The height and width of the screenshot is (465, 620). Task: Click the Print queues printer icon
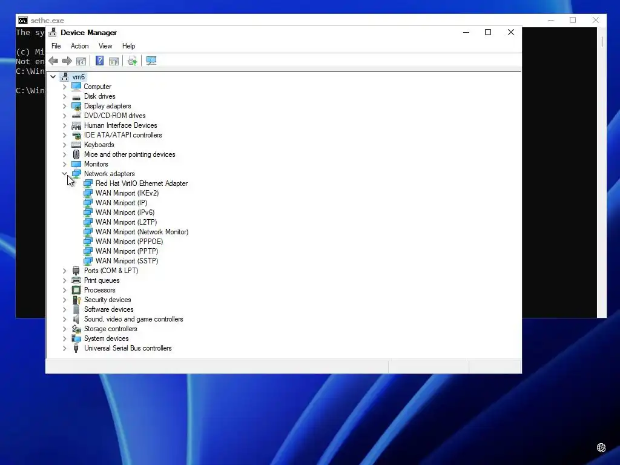click(76, 280)
